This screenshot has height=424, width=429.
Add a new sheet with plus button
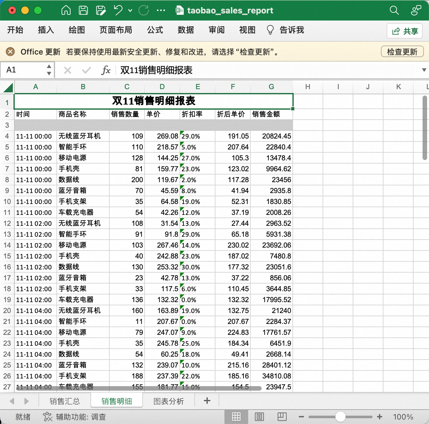coord(207,401)
